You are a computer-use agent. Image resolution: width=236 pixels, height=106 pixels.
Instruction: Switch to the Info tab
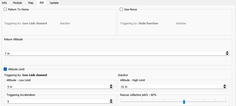point(4,3)
